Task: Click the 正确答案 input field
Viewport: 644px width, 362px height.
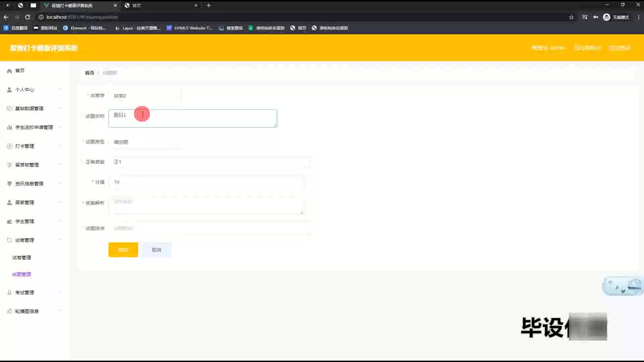Action: point(209,162)
